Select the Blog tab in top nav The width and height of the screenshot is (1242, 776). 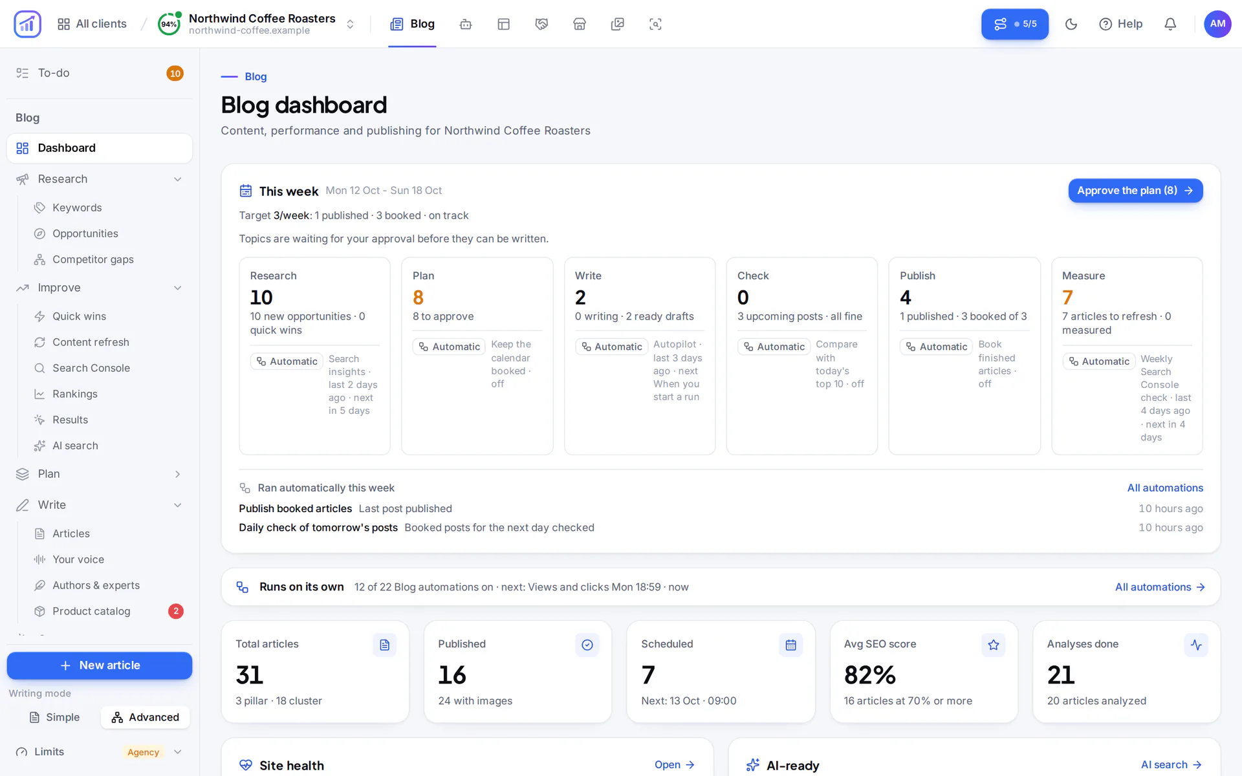pyautogui.click(x=412, y=24)
